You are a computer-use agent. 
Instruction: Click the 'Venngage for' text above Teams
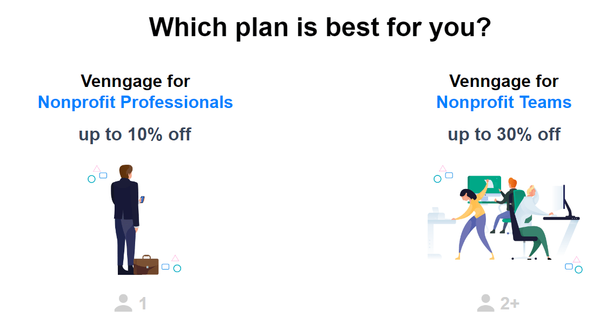[x=504, y=81]
